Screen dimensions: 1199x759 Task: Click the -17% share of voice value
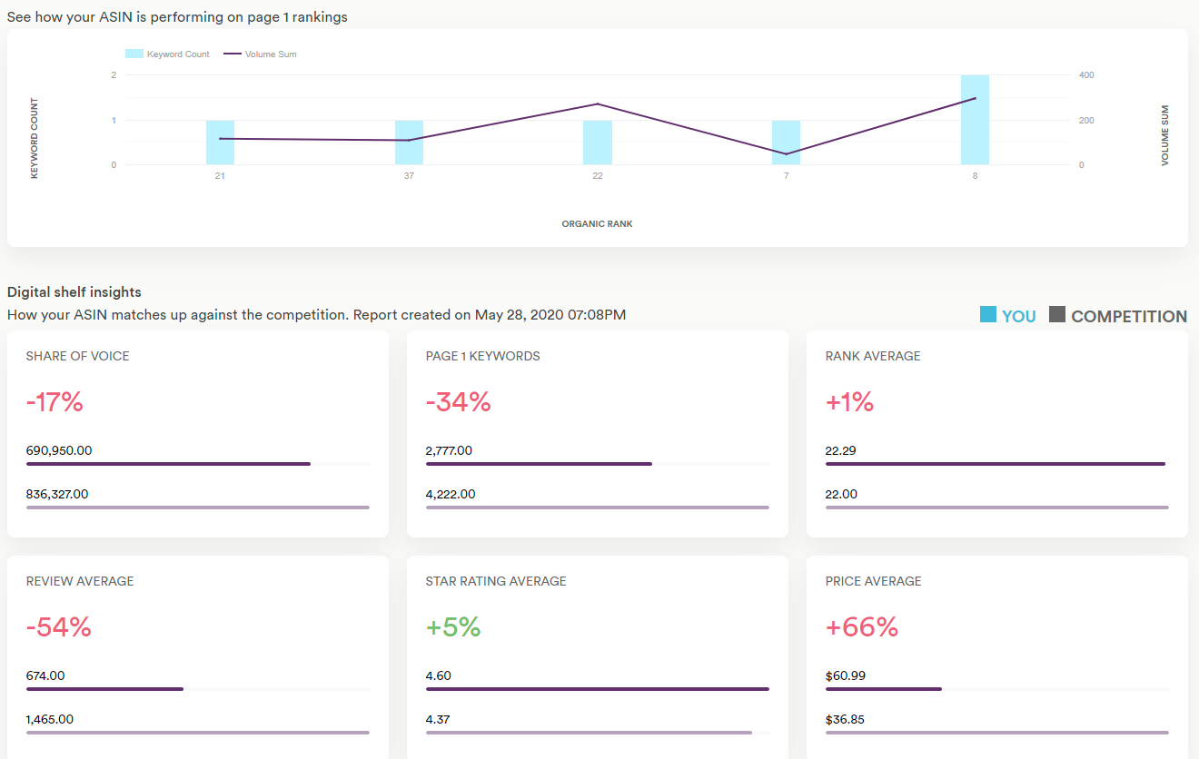click(x=54, y=402)
